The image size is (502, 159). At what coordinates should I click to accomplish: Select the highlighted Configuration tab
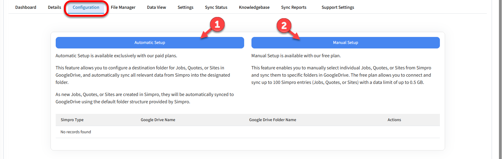click(x=86, y=7)
